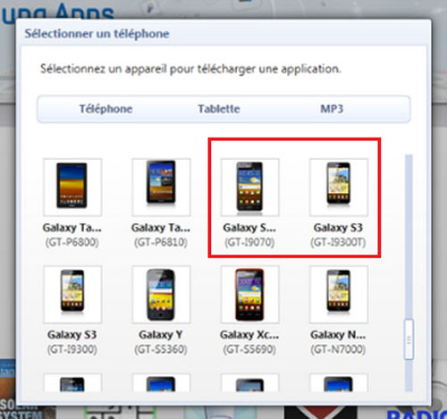Screen dimensions: 447x419
Task: Click the (GT-I9300T) model label
Action: click(338, 242)
